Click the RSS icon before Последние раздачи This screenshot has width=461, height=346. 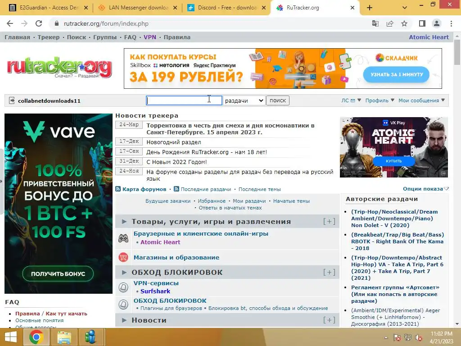click(176, 189)
